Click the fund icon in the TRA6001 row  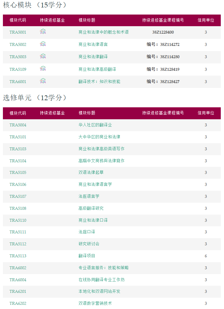pyautogui.click(x=43, y=81)
